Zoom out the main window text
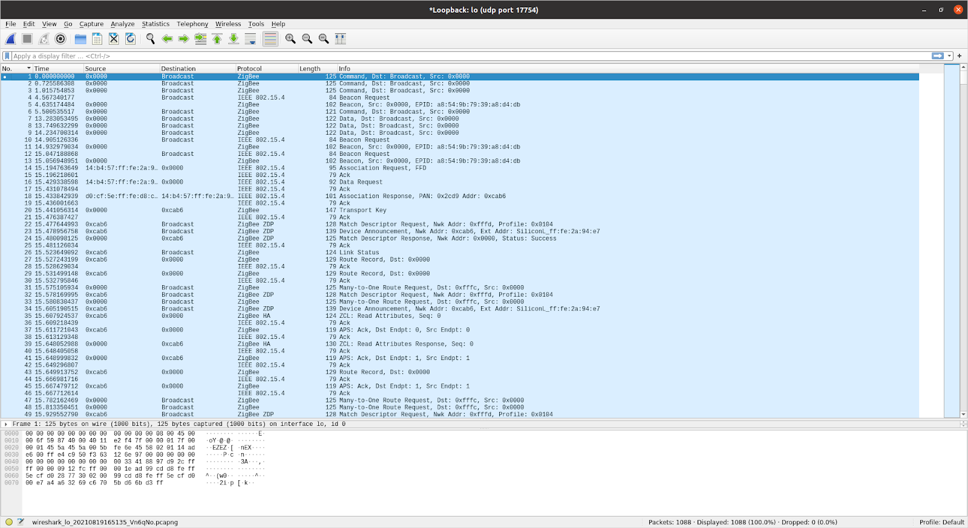968x528 pixels. 307,39
